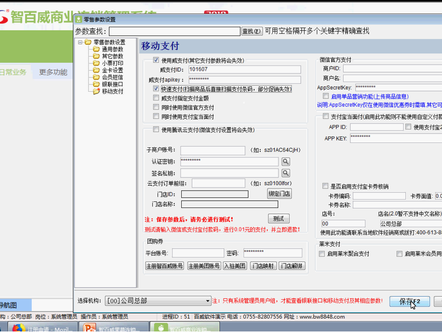The width and height of the screenshot is (442, 332).
Task: Click the magnifier icon beside 认证密钥 field
Action: 285,162
